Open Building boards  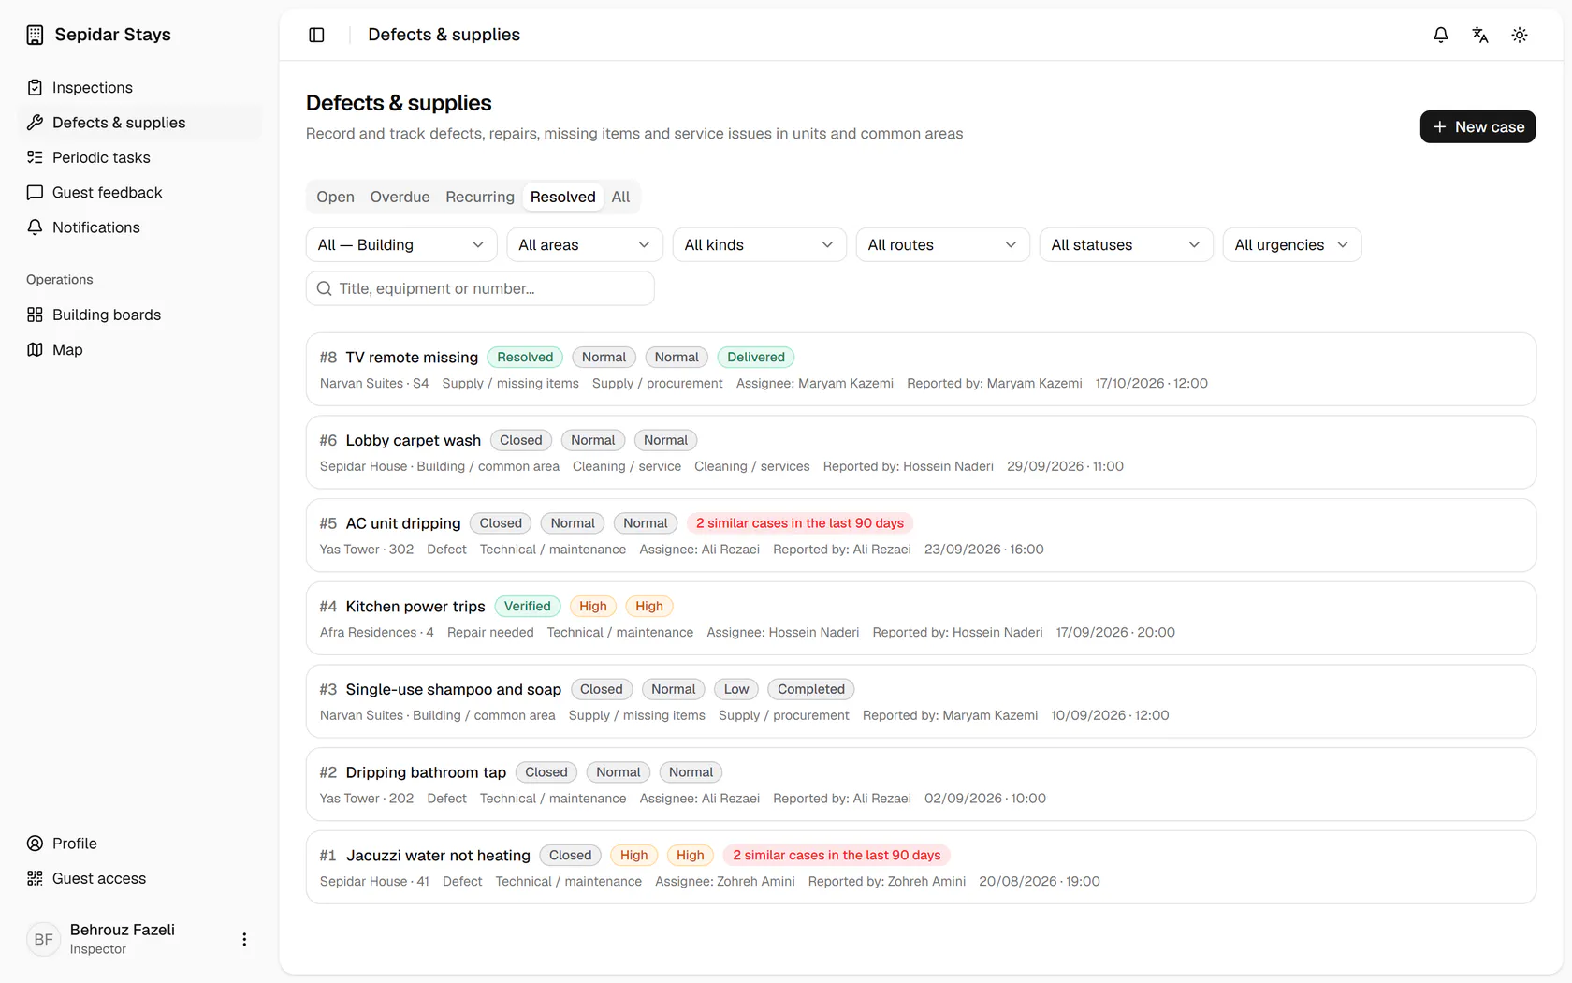(140, 315)
